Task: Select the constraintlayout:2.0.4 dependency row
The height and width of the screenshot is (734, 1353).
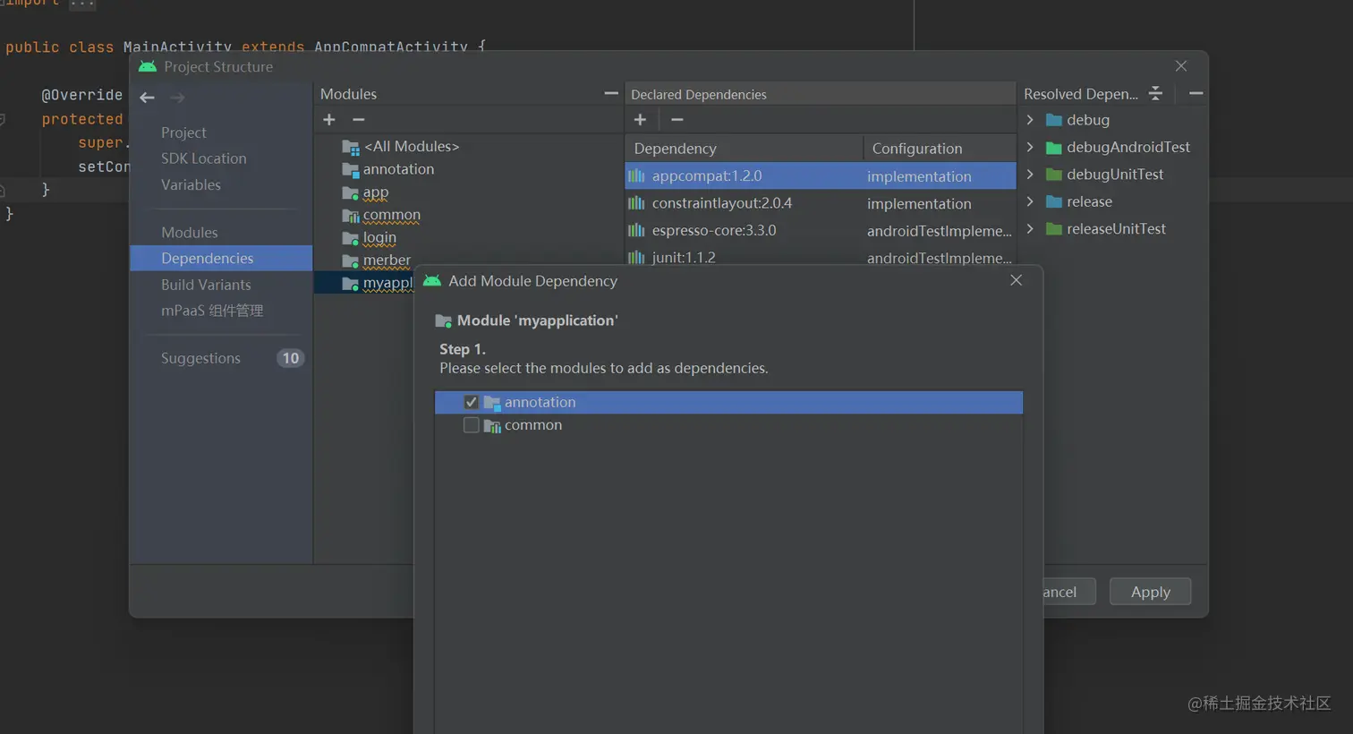Action: point(721,203)
